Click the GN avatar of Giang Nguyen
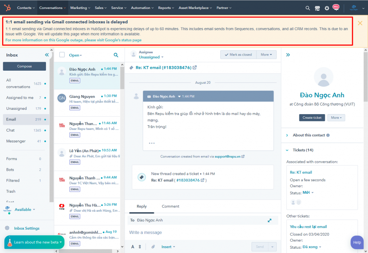The height and width of the screenshot is (253, 368). coord(62,98)
